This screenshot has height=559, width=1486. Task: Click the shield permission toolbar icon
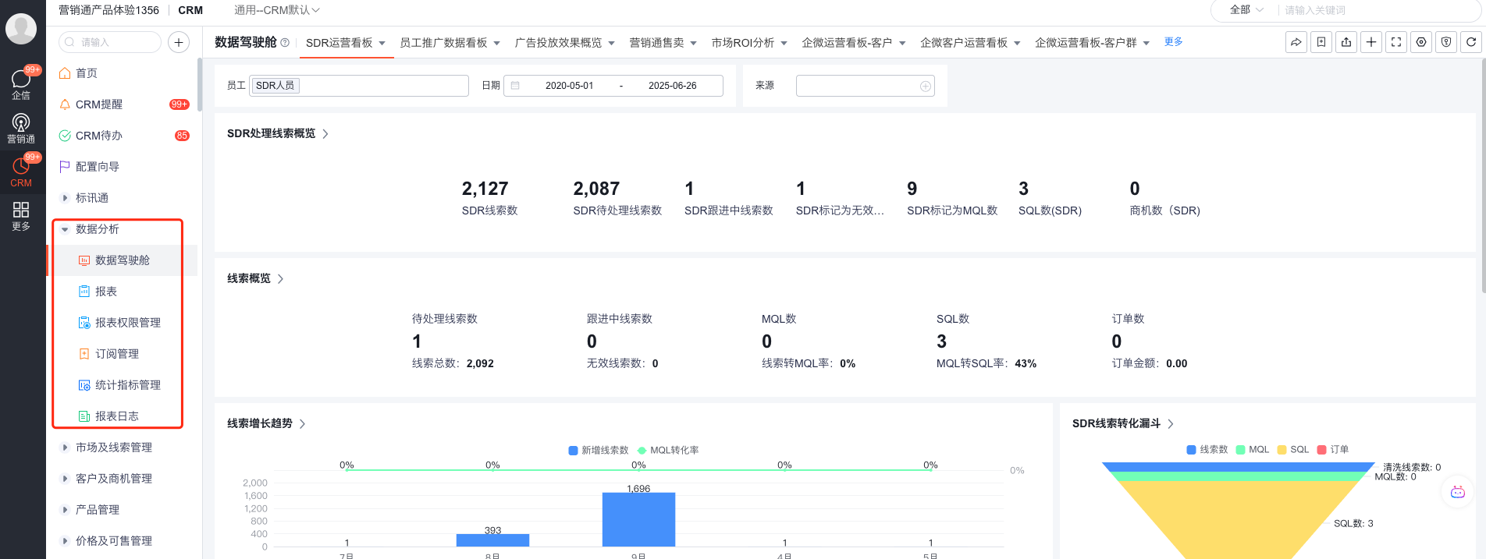tap(1446, 42)
